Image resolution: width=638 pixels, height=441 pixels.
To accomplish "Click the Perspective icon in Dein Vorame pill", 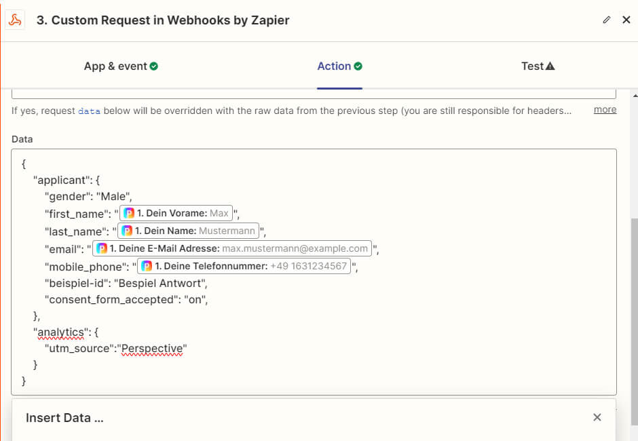I will [129, 214].
